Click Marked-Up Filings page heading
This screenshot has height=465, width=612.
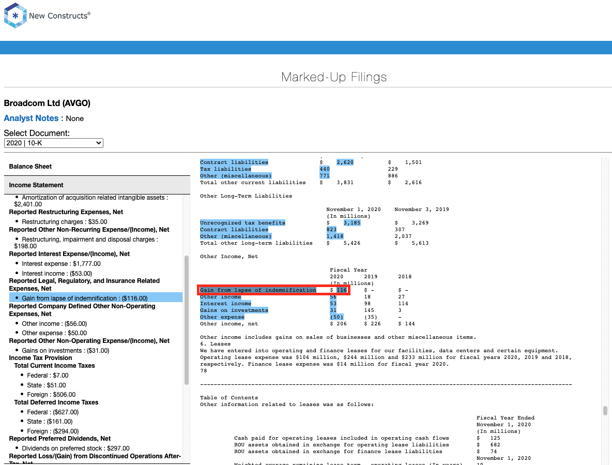tap(334, 77)
